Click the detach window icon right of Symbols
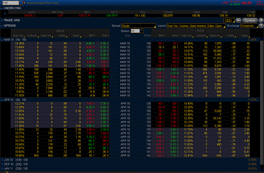264x173 pixels. pyautogui.click(x=261, y=20)
